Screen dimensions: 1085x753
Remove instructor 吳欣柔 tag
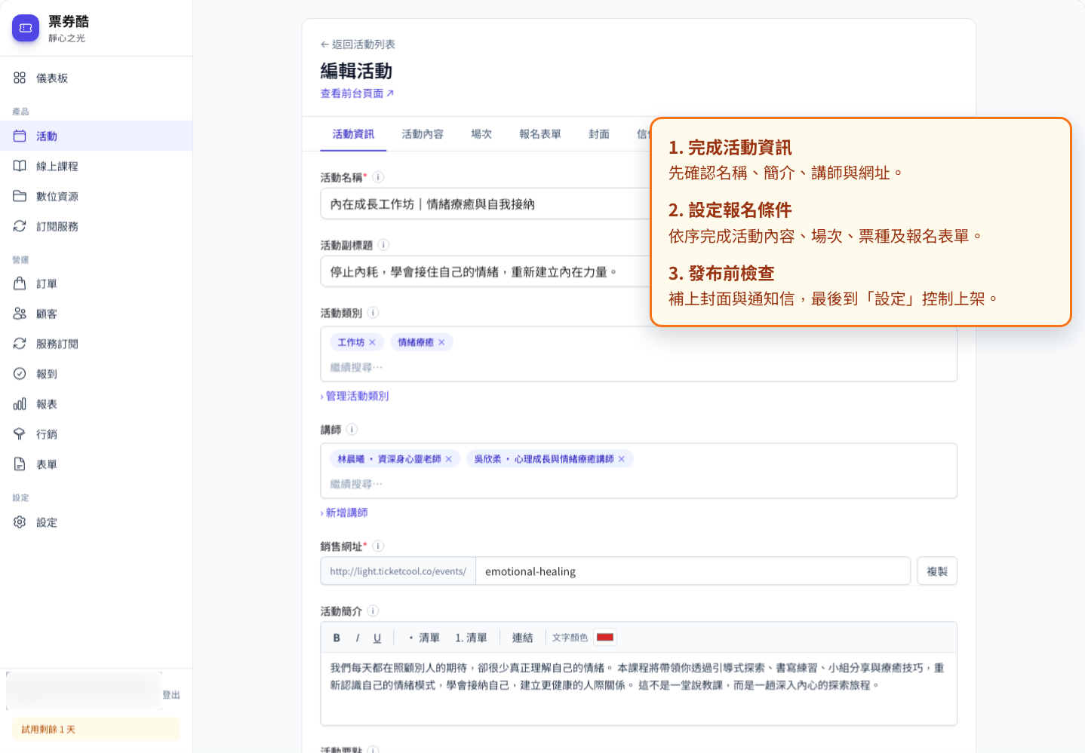pos(621,459)
